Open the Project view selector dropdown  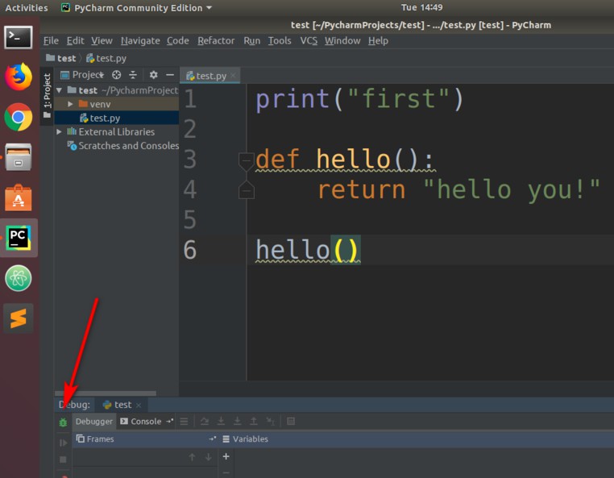pos(82,74)
